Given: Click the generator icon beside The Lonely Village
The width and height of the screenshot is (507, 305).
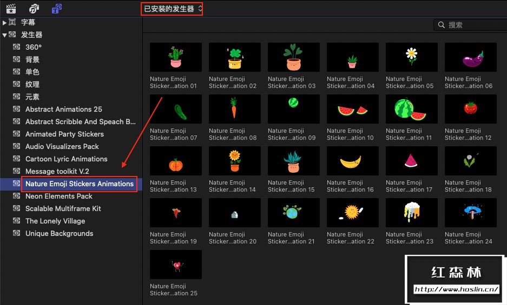Looking at the screenshot, I should [16, 220].
